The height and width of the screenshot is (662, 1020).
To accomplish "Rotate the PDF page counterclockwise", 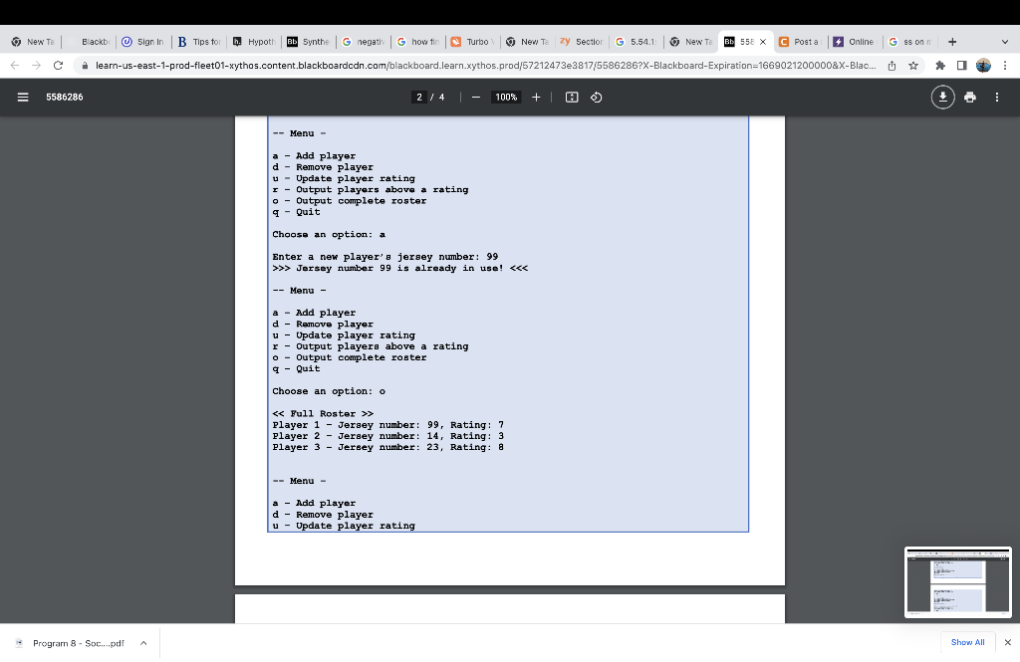I will click(596, 97).
